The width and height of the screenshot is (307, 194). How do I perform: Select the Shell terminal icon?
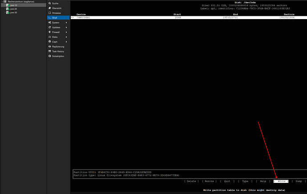50,18
